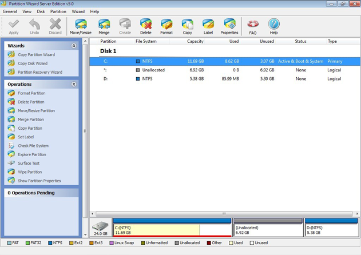Click the Format toolbar icon
The height and width of the screenshot is (255, 361).
tap(166, 26)
